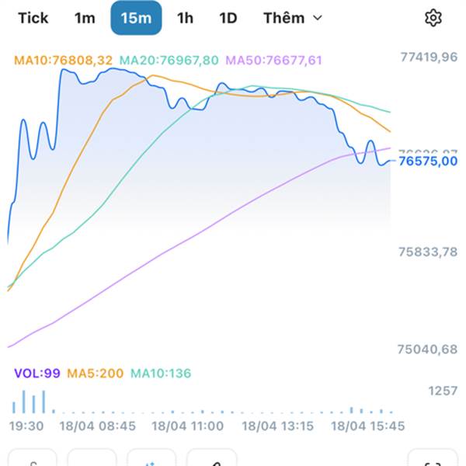
Task: Click the orange MA10:76808,32 indicator label
Action: click(x=64, y=60)
